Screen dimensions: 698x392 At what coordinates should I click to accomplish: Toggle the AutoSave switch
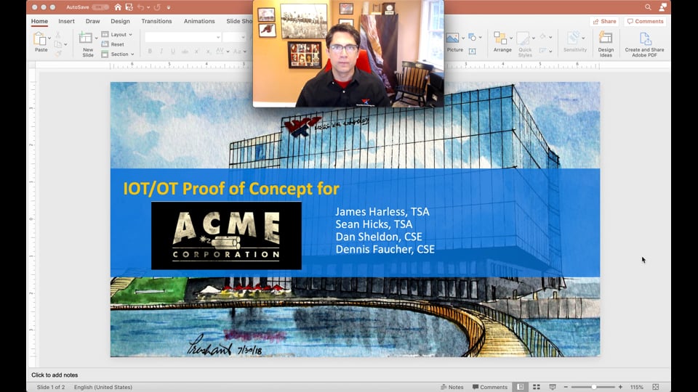(x=100, y=7)
